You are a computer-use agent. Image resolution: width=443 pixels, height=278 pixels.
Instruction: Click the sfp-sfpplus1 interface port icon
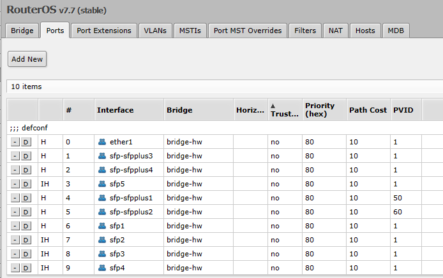[x=102, y=198]
